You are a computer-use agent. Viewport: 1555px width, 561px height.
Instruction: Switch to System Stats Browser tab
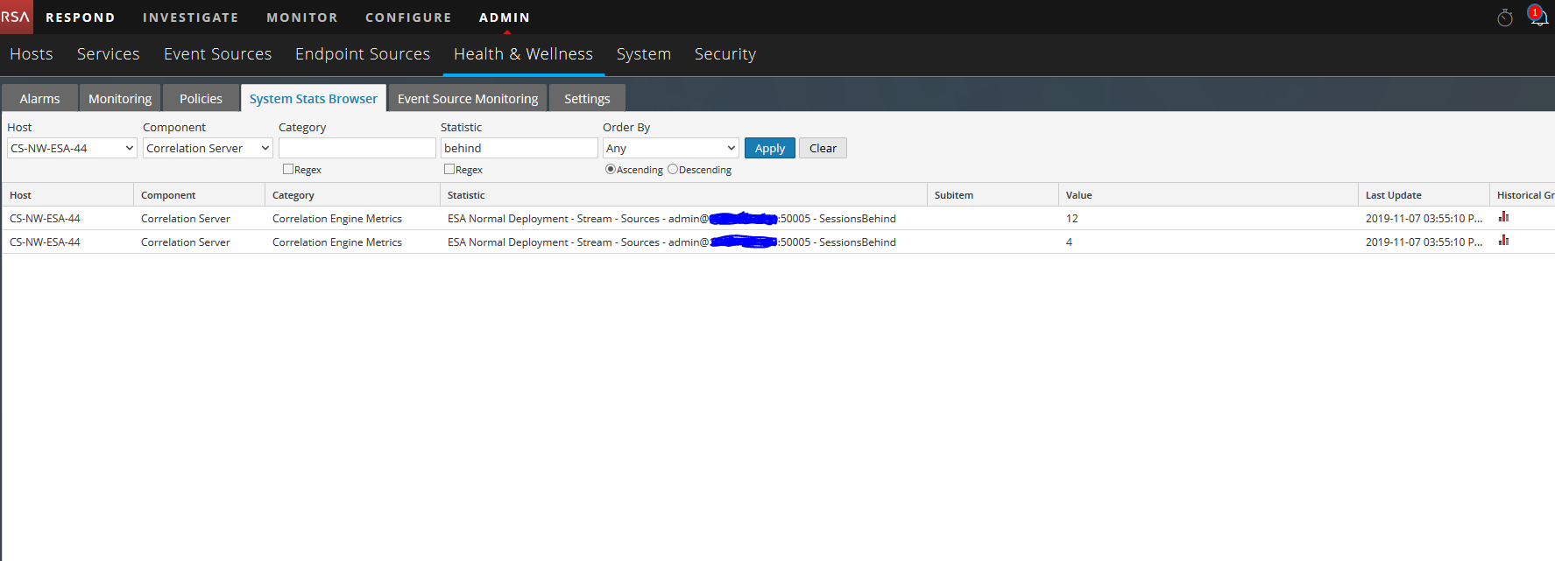tap(314, 98)
